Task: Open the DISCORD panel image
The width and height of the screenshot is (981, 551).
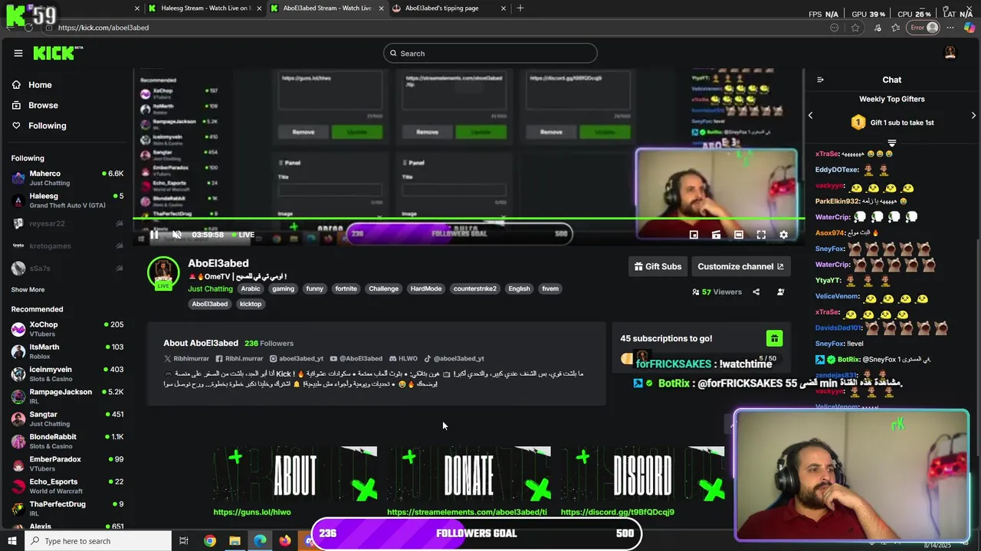Action: [x=642, y=475]
